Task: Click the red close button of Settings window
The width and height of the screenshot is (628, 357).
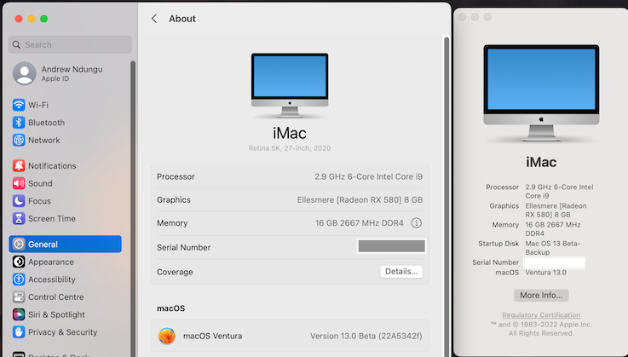Action: (x=19, y=19)
